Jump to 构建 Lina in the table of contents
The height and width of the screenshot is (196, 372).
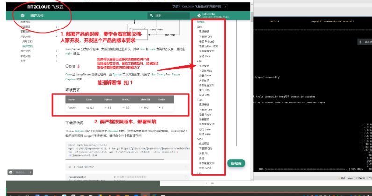click(x=204, y=95)
